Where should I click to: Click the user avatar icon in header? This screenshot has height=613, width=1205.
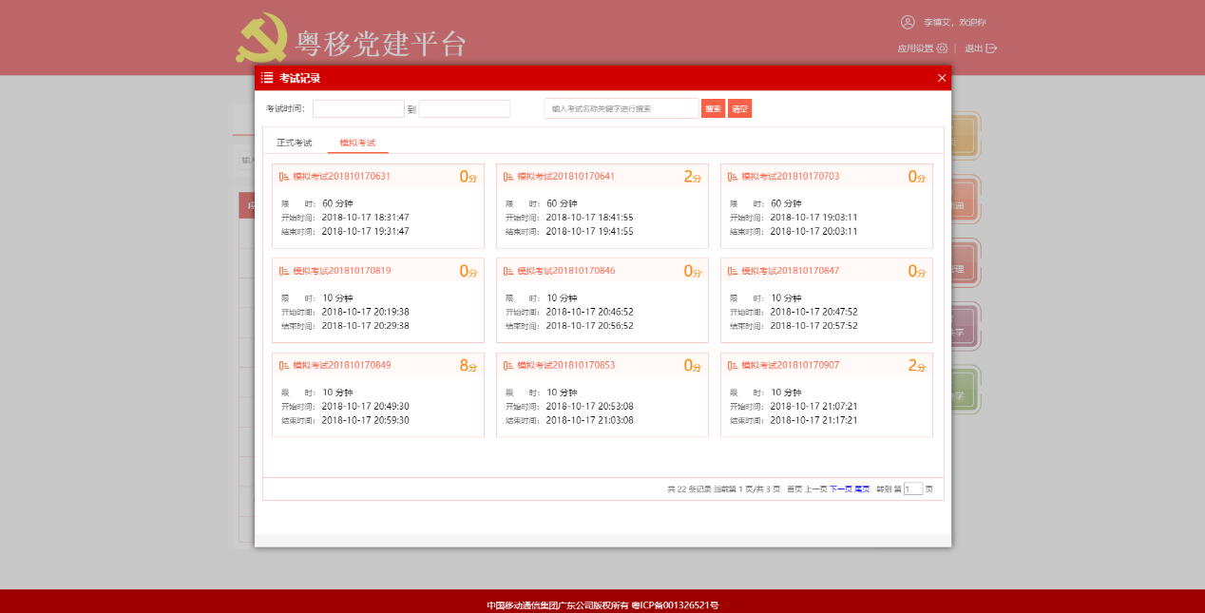coord(907,22)
